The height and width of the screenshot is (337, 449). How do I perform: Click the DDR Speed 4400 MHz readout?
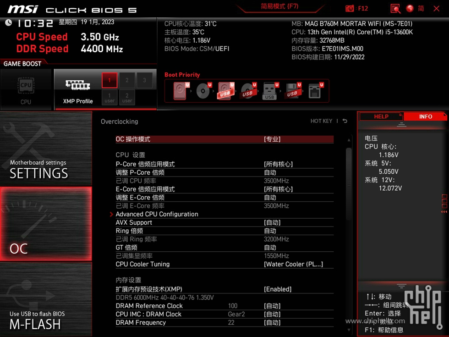(x=70, y=49)
